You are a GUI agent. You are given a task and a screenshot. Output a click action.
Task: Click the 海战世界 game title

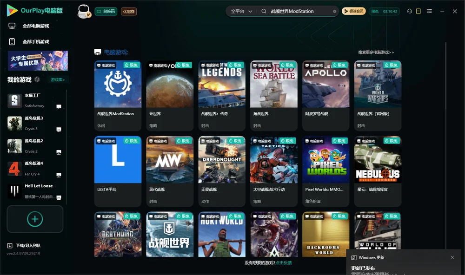coord(261,114)
